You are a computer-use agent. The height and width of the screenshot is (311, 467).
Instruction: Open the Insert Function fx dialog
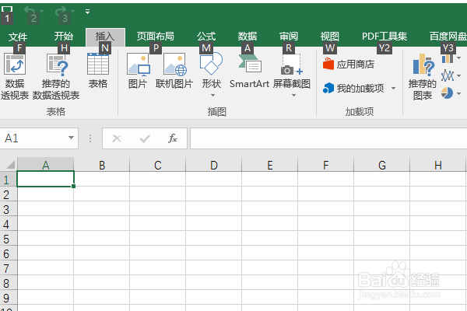pos(173,138)
